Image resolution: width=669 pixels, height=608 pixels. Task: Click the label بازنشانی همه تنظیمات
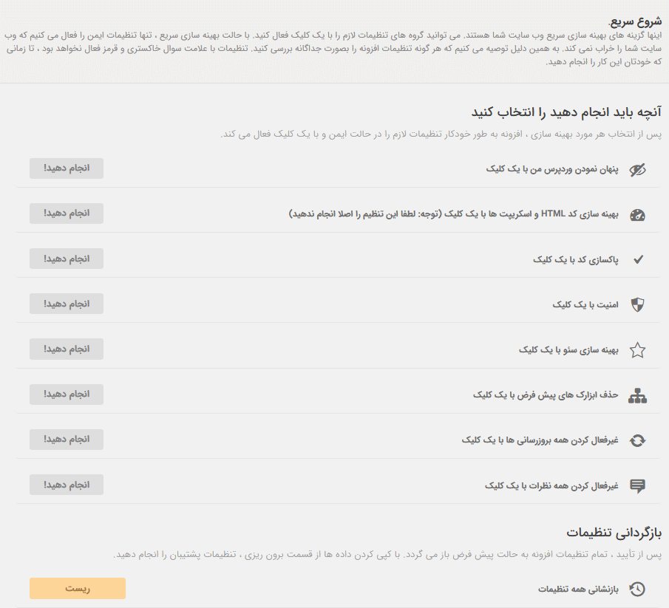(x=578, y=590)
